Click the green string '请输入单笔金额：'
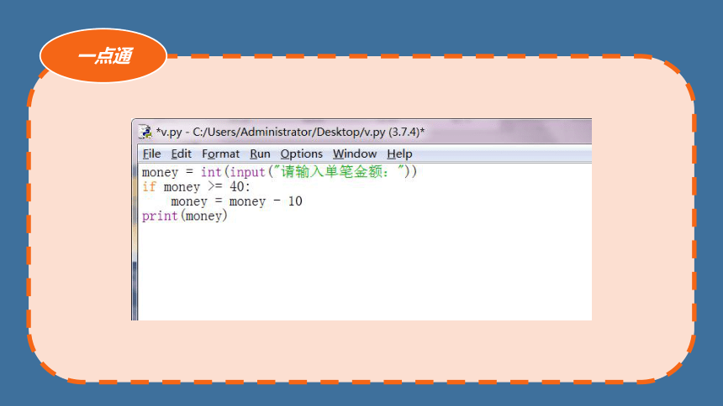This screenshot has width=723, height=406. (x=341, y=172)
